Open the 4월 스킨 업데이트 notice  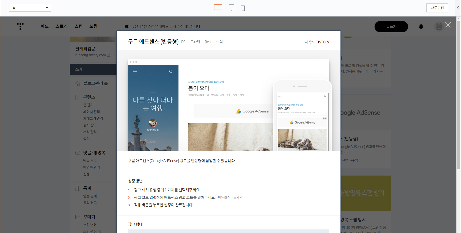coord(167,26)
